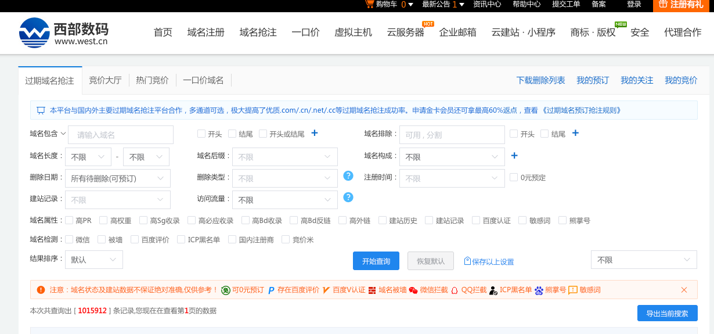
Task: Click the ICP黑名单 person icon
Action: tap(493, 290)
